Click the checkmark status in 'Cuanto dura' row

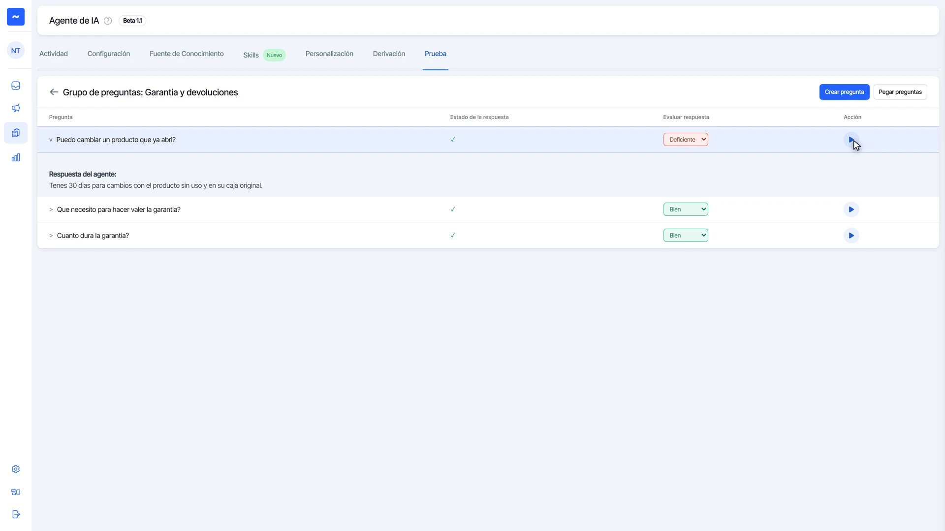pos(453,236)
